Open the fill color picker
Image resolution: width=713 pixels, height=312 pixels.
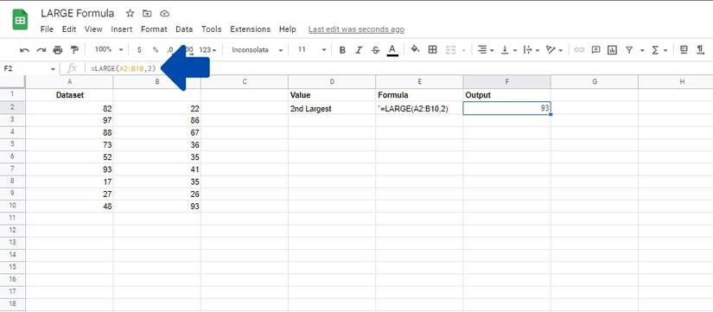(x=415, y=49)
